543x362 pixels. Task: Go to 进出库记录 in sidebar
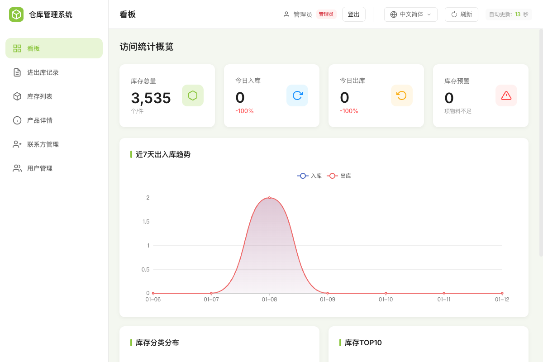(54, 72)
